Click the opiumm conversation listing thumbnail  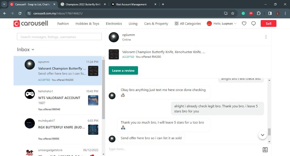93,71
